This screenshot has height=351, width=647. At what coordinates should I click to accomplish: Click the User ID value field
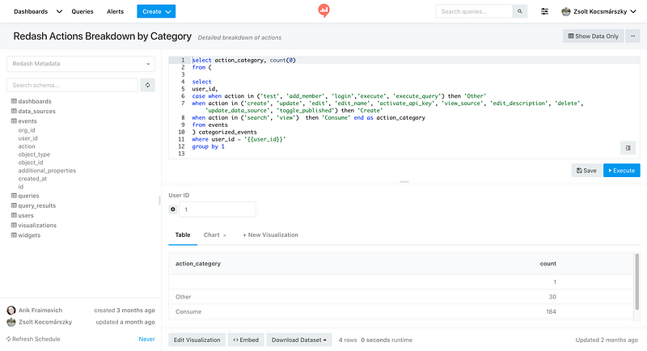coord(218,209)
